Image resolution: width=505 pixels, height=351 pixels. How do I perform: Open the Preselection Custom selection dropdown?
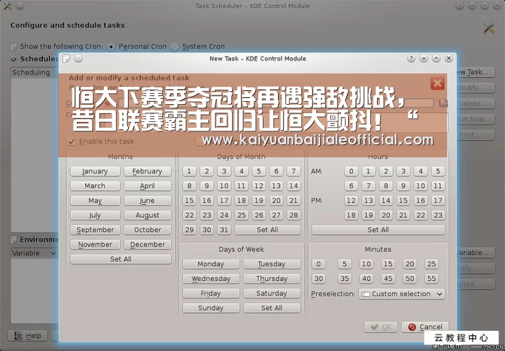click(401, 294)
